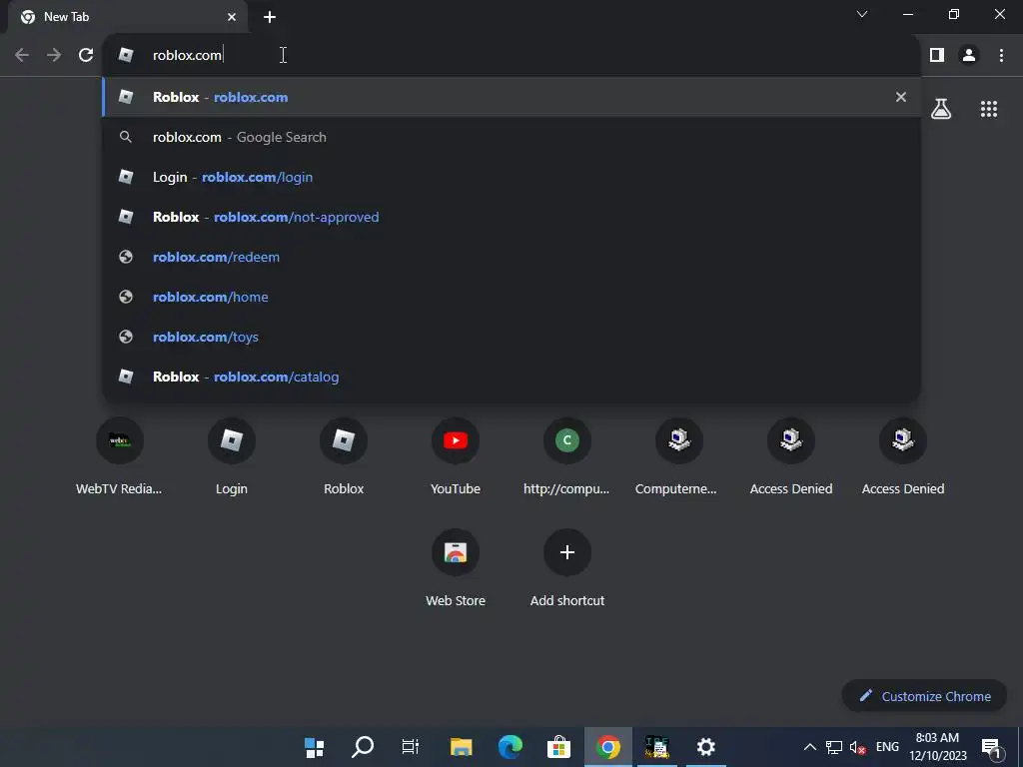Launch Microsoft Edge from taskbar
This screenshot has width=1023, height=767.
coord(511,747)
